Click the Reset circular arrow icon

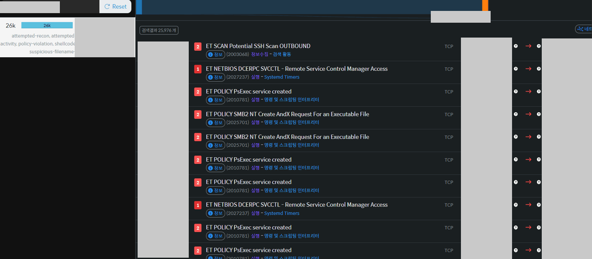point(107,7)
